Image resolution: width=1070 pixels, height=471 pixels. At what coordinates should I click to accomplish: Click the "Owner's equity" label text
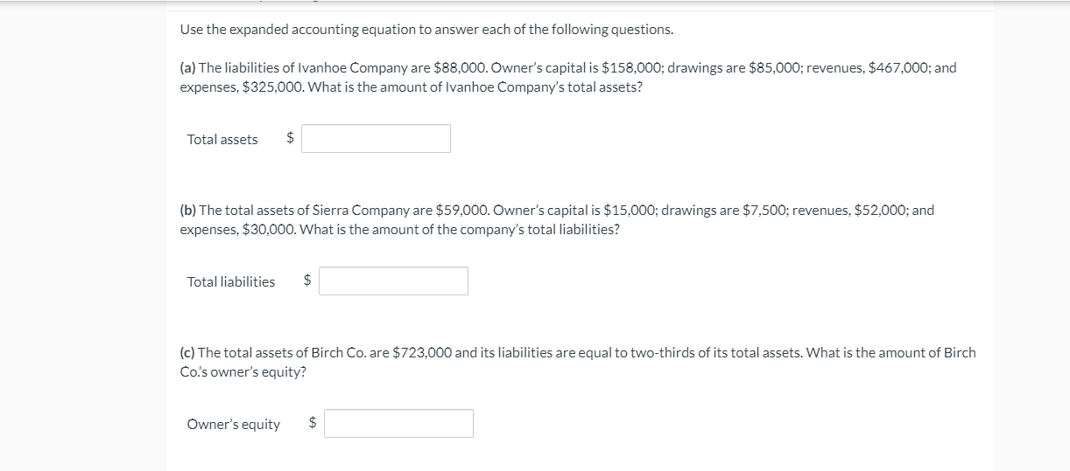click(x=234, y=425)
